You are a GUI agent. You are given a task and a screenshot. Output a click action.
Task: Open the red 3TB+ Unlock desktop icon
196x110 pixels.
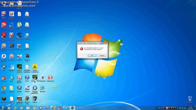click(4, 25)
